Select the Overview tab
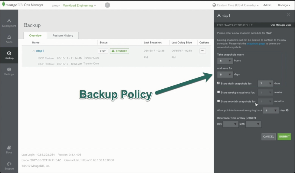Viewport: 295px width, 173px height. (x=35, y=36)
